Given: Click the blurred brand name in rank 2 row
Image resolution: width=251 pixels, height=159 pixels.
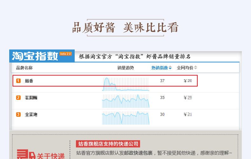Looking at the screenshot, I should pos(31,98).
